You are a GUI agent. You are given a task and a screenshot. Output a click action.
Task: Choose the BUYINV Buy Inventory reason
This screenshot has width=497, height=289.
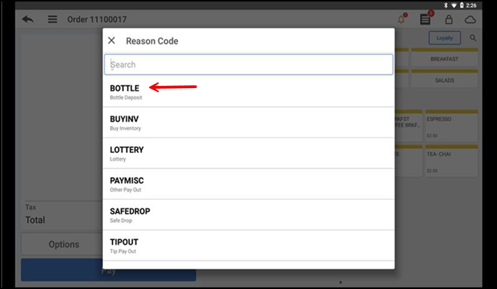[248, 123]
